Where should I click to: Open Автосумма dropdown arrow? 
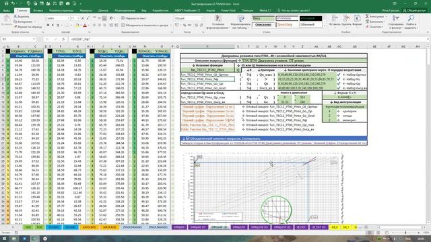click(386, 16)
